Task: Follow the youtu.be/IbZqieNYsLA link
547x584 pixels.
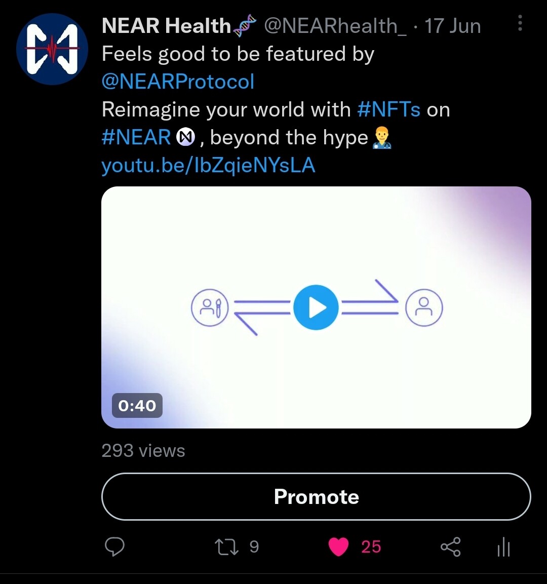Action: (x=209, y=165)
